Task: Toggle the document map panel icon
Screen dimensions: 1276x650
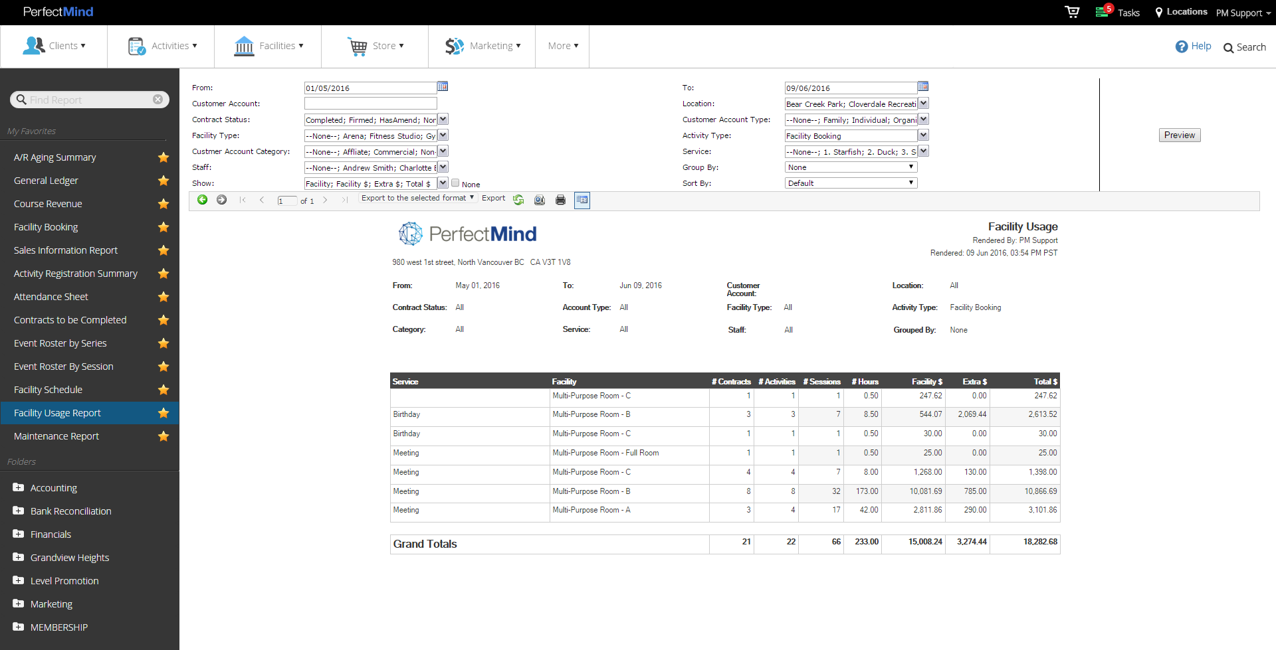Action: click(x=582, y=200)
